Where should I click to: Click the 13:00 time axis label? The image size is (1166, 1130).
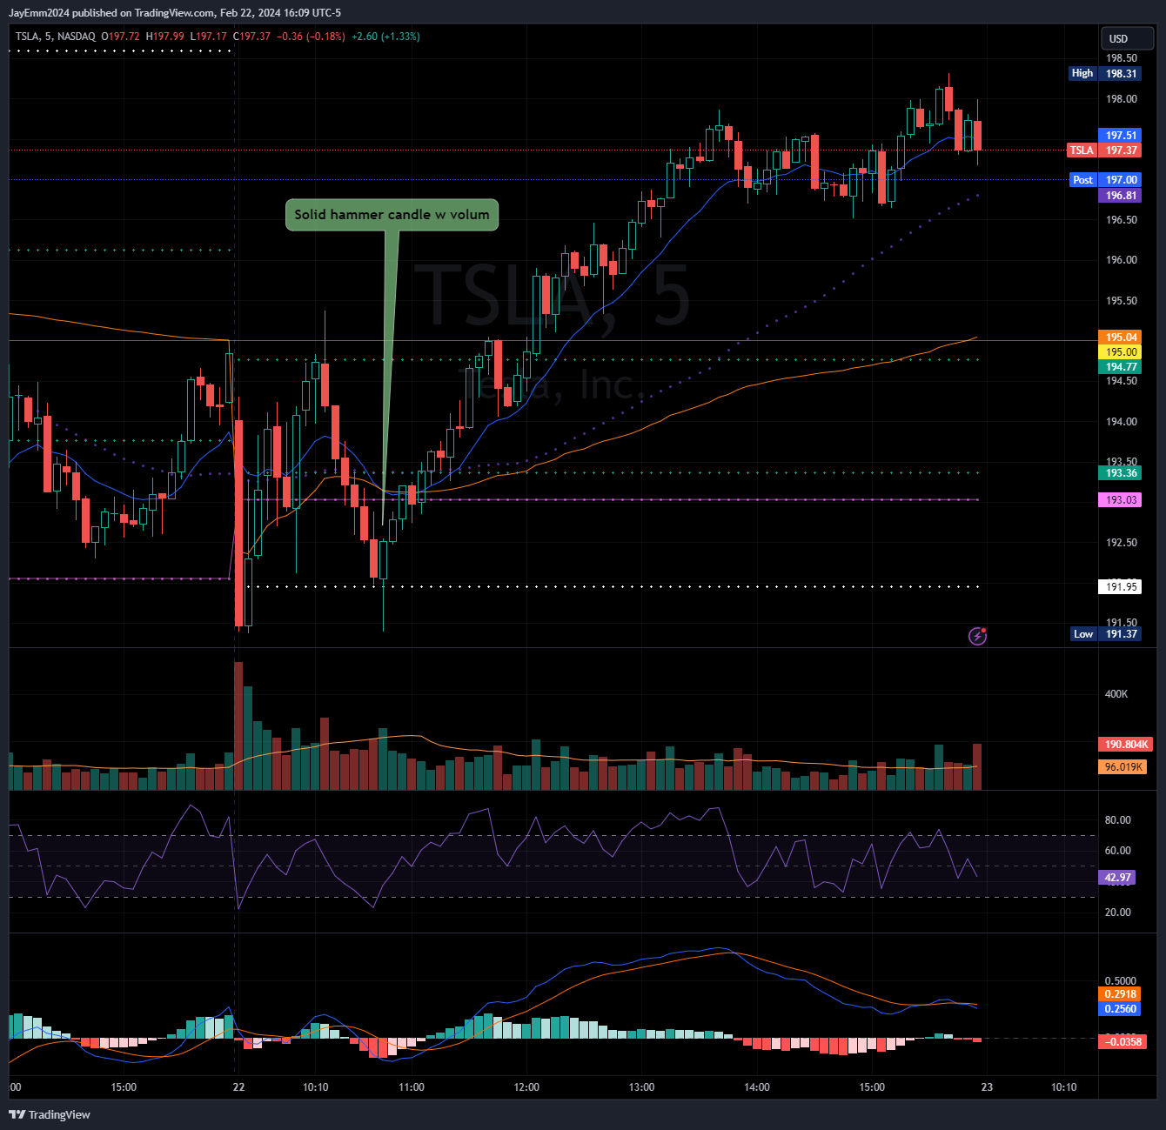pyautogui.click(x=641, y=1087)
